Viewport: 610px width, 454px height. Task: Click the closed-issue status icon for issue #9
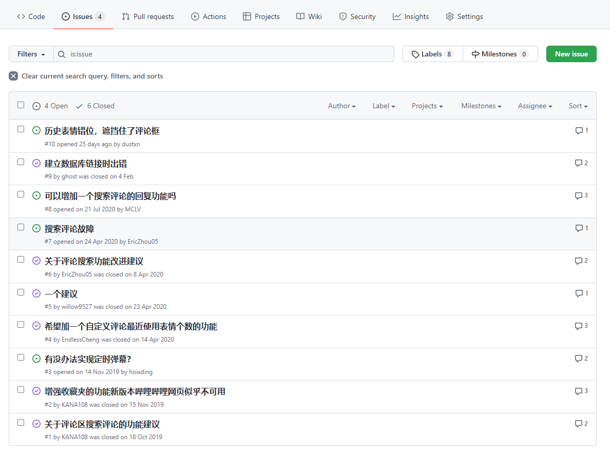36,163
